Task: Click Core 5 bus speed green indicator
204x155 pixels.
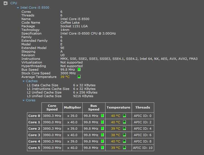Action: 102,147
